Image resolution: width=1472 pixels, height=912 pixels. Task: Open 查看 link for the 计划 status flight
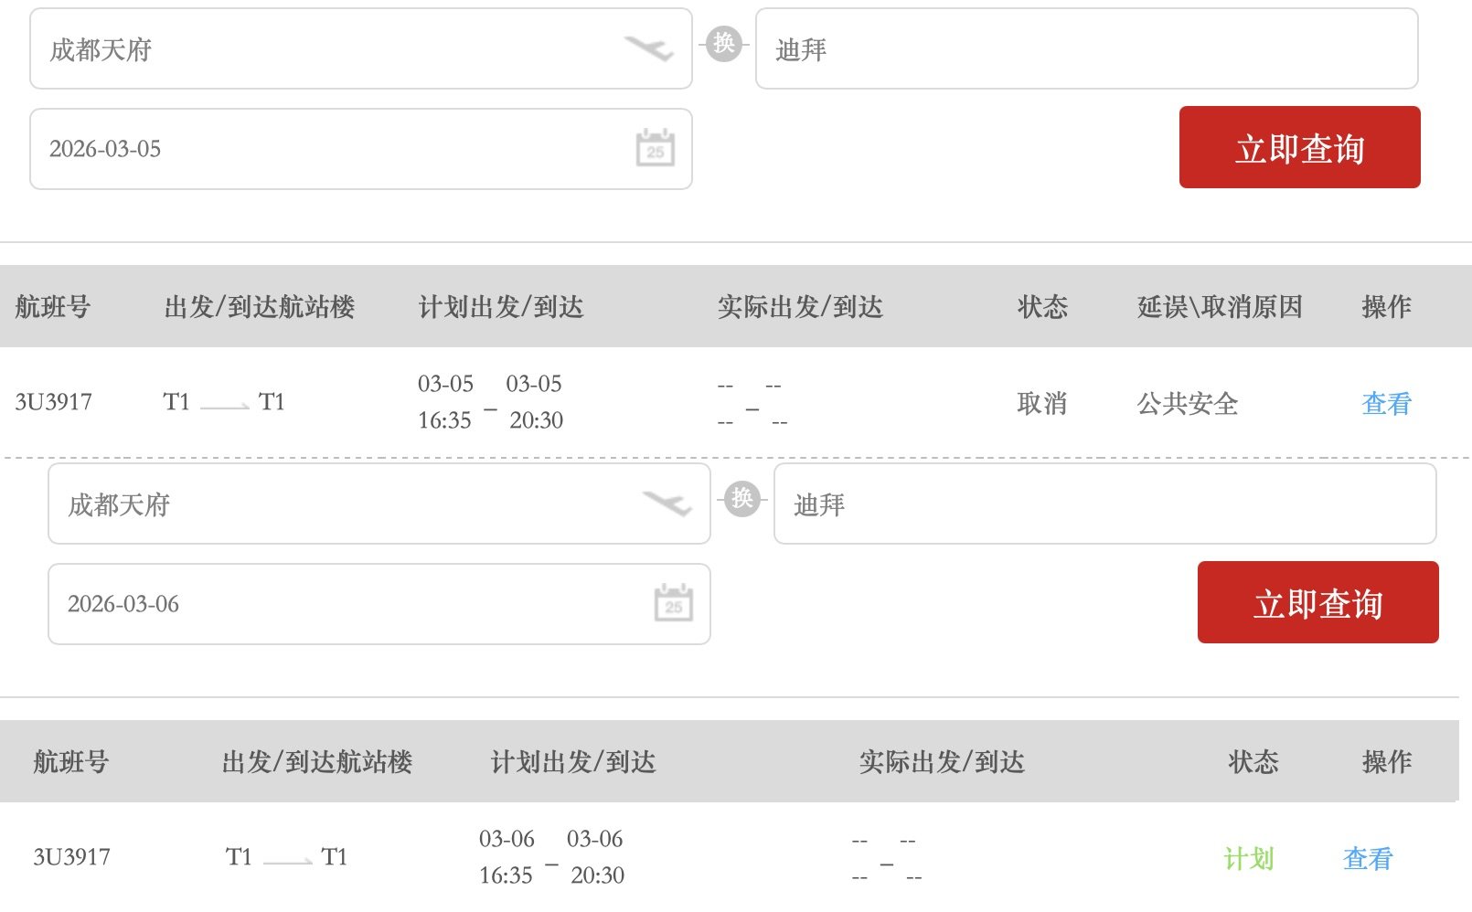point(1368,858)
